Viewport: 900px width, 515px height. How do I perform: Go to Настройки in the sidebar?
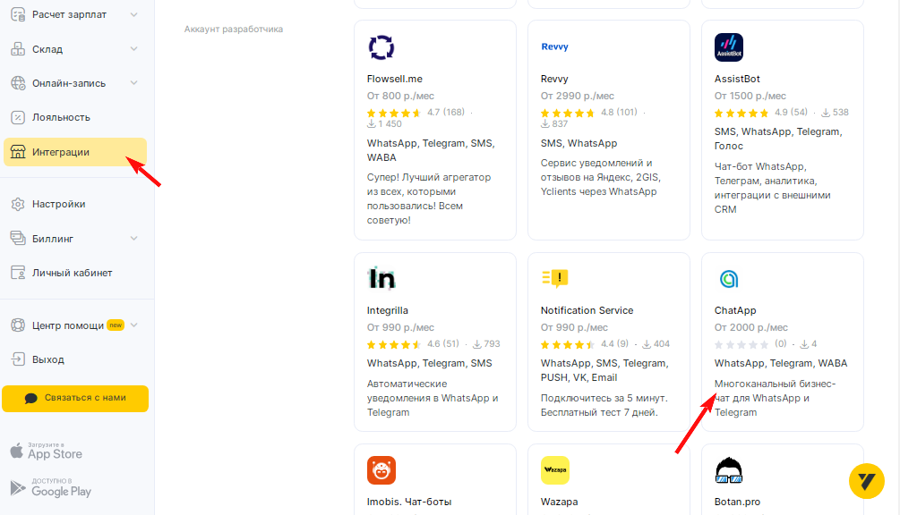[58, 204]
